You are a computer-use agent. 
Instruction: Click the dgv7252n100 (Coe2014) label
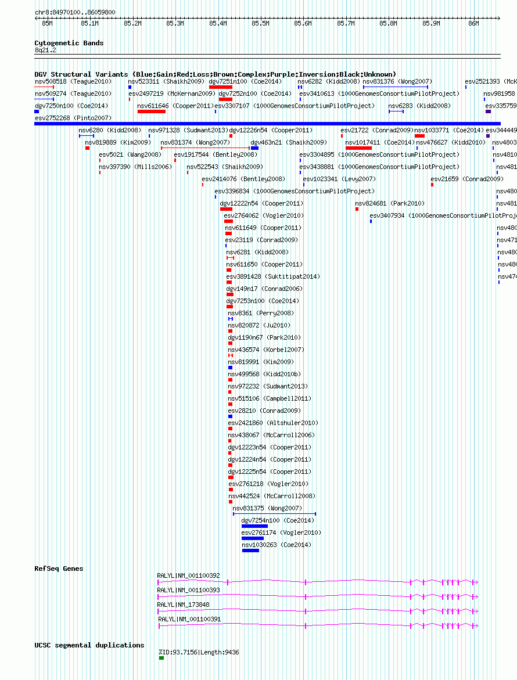pos(255,93)
